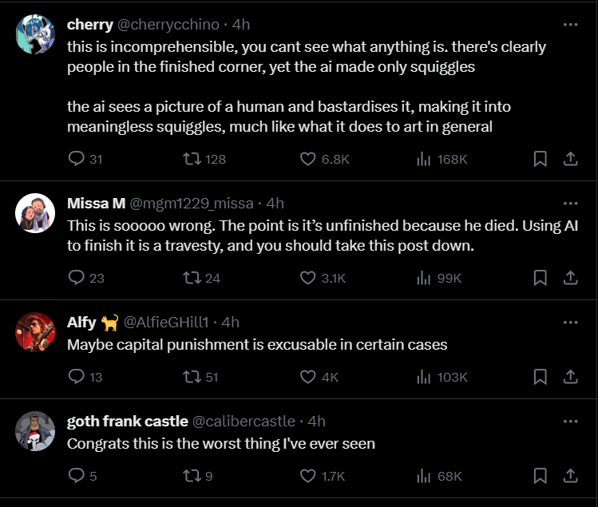This screenshot has height=507, width=598.
Task: Repost goth frank castle's tweet
Action: coord(192,476)
